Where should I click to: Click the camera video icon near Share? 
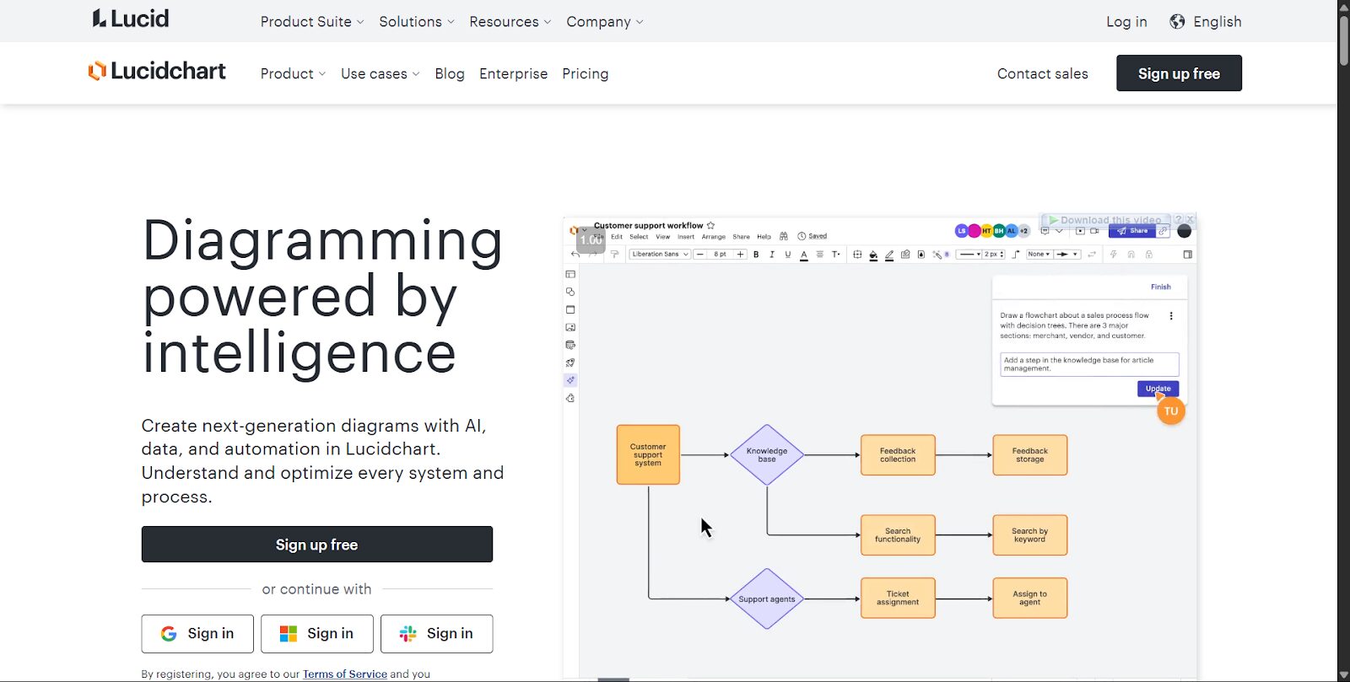tap(1094, 231)
